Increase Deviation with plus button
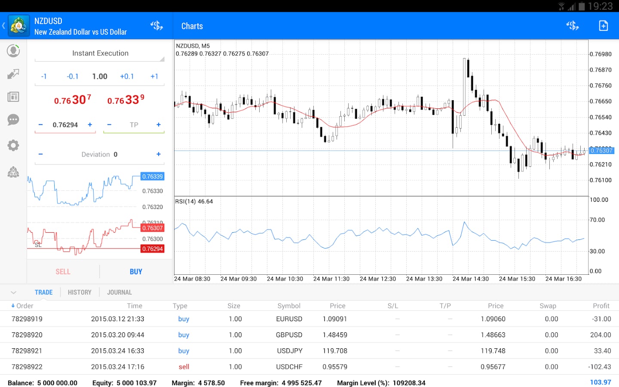 [x=159, y=154]
